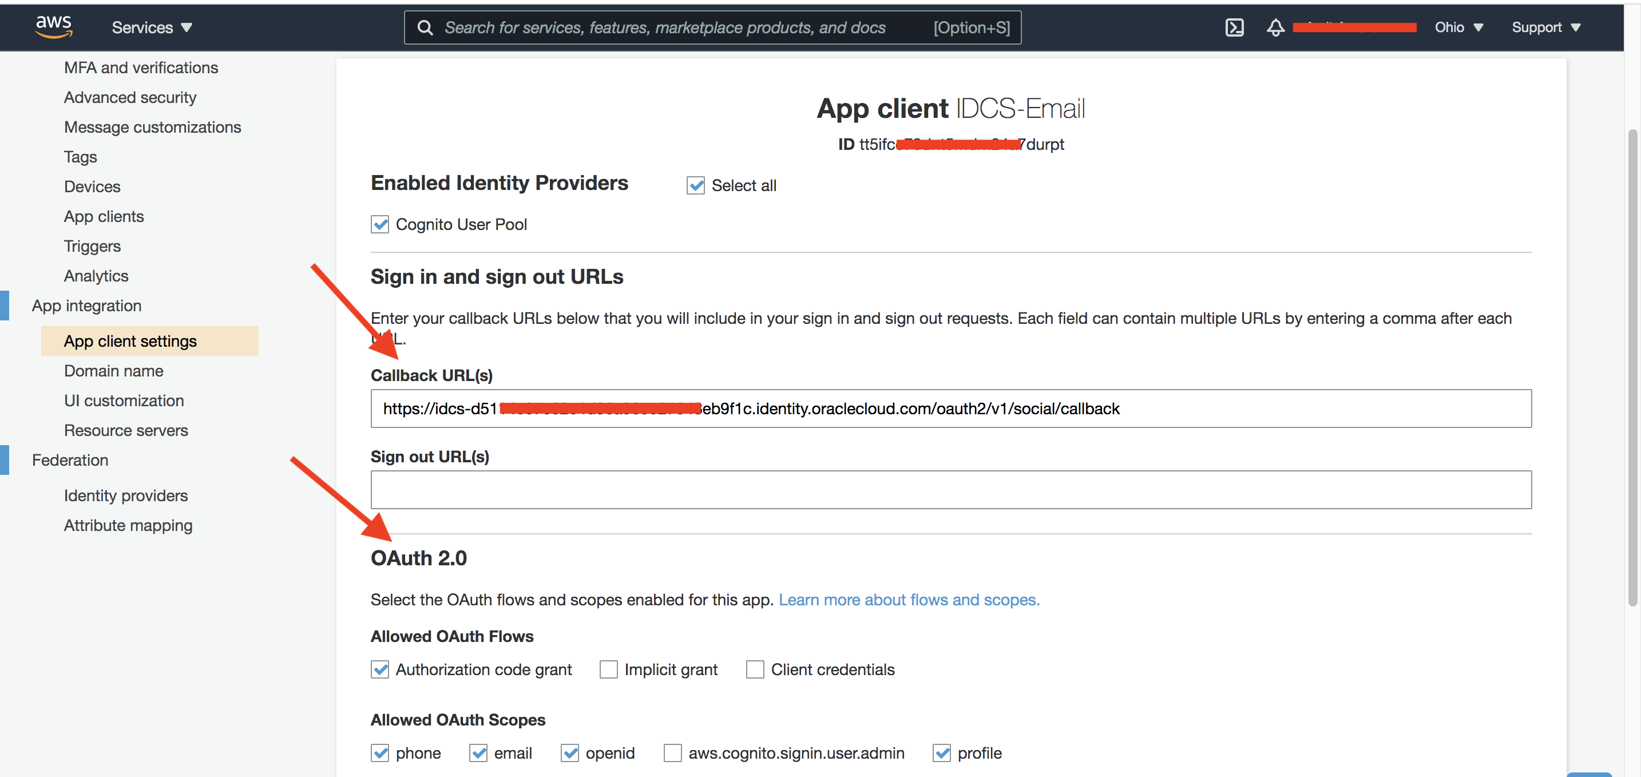
Task: Click the Sign out URL(s) field
Action: (950, 490)
